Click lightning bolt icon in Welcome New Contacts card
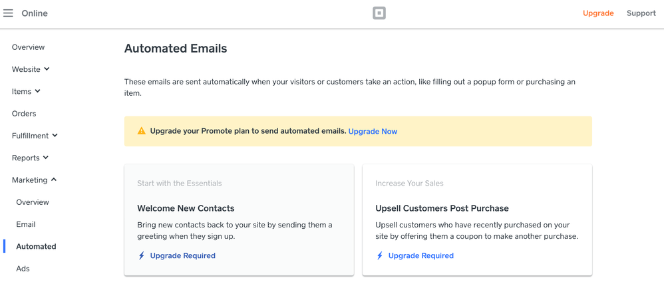 pyautogui.click(x=141, y=255)
